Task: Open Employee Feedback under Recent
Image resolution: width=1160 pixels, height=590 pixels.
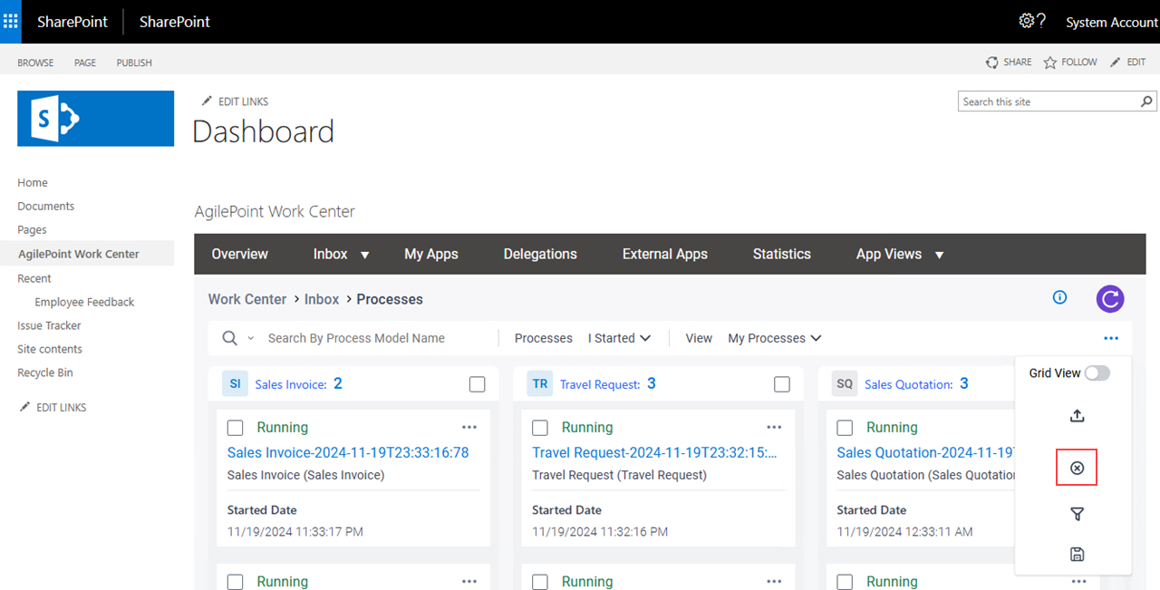Action: 84,302
